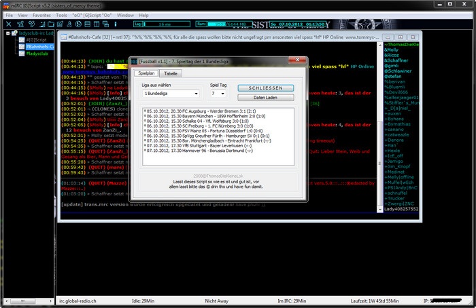Select Schalke 04 - VfL Wolfsburg match

click(x=197, y=121)
